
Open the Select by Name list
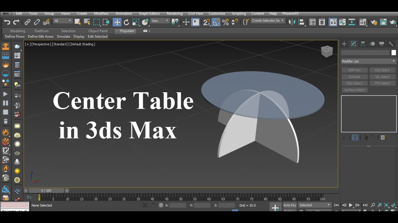click(87, 22)
